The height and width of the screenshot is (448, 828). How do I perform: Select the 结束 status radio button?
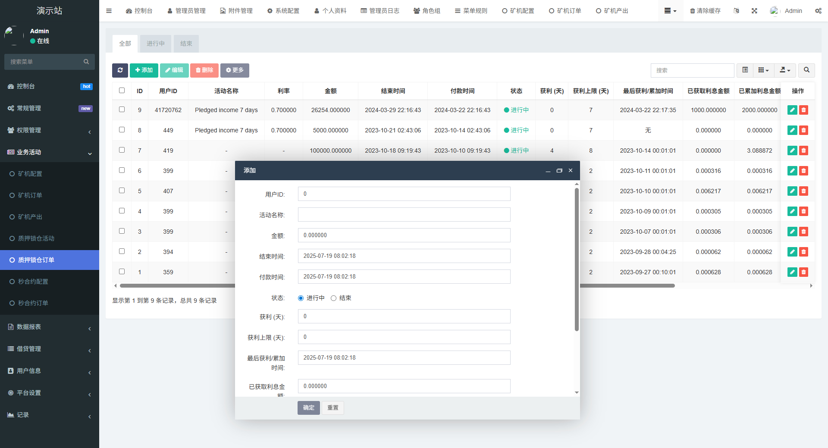333,298
